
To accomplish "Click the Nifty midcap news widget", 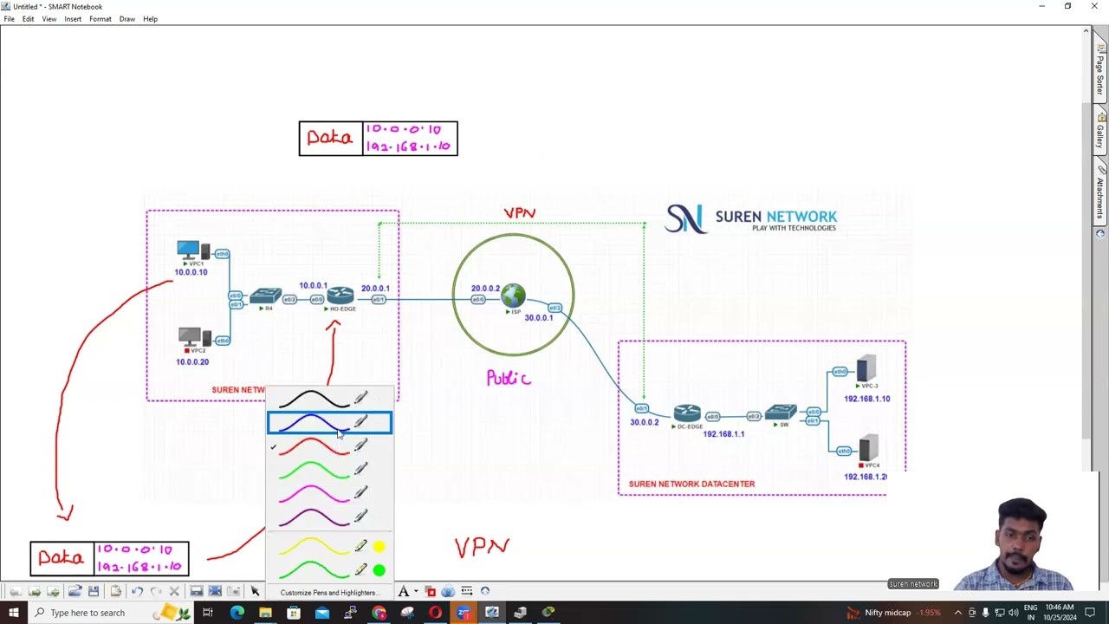I will [x=893, y=613].
